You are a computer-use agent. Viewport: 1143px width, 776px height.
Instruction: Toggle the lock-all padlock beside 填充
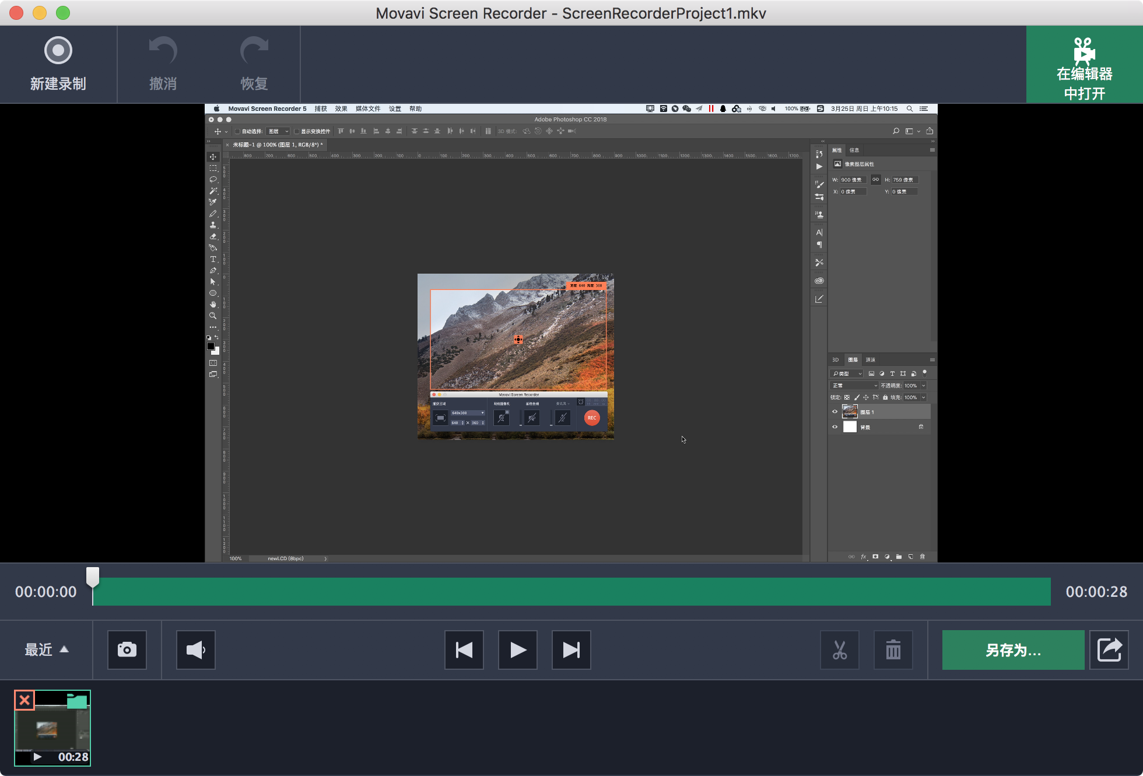tap(885, 397)
